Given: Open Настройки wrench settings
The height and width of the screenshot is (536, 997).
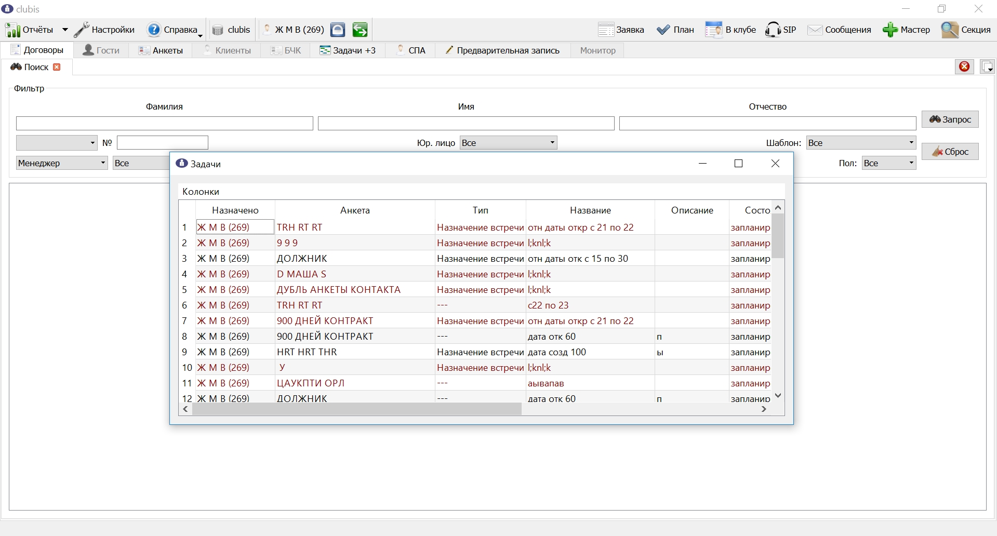Looking at the screenshot, I should click(x=81, y=30).
